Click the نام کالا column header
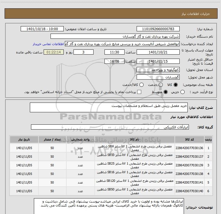 click(135, 139)
